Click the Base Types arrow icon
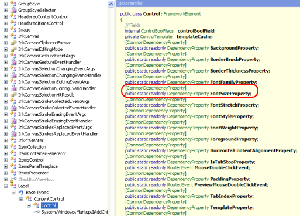300x216 pixels. [x=21, y=193]
